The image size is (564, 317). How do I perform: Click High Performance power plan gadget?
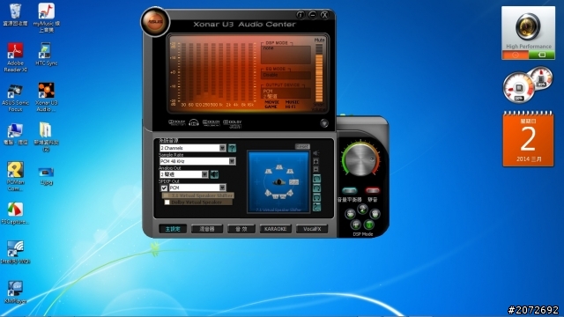(529, 33)
